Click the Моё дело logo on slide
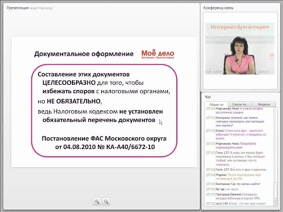 click(158, 54)
